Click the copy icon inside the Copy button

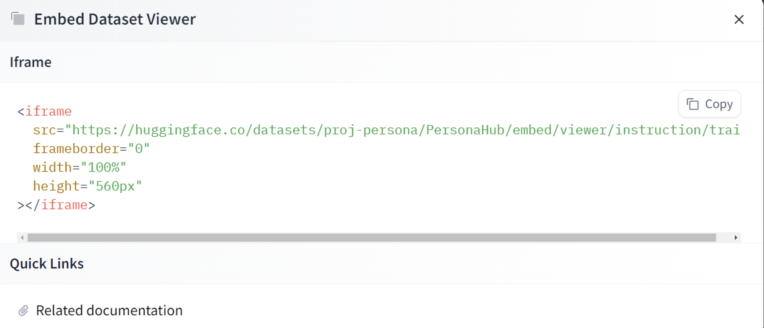point(693,104)
